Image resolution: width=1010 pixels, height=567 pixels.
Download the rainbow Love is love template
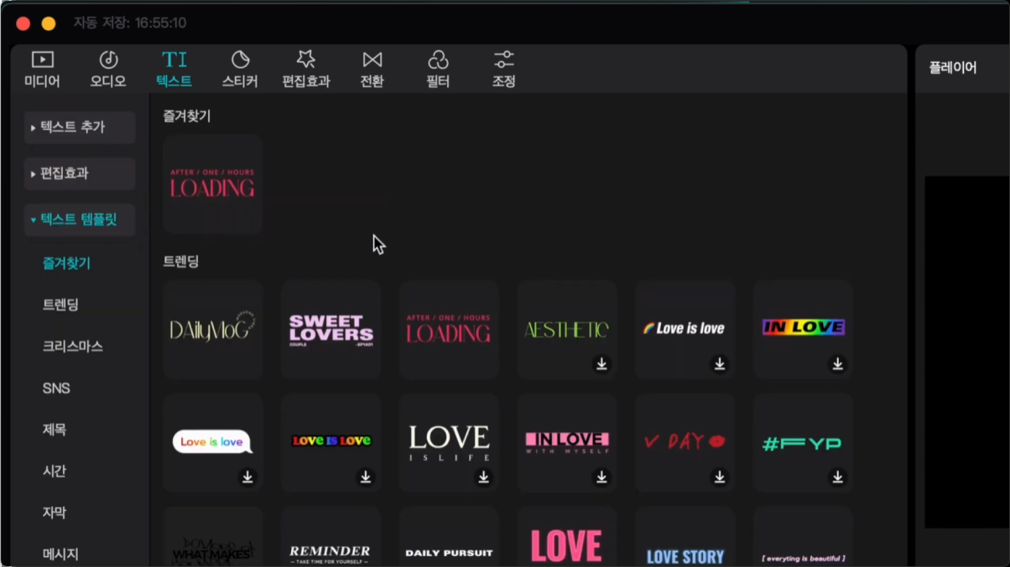point(720,364)
